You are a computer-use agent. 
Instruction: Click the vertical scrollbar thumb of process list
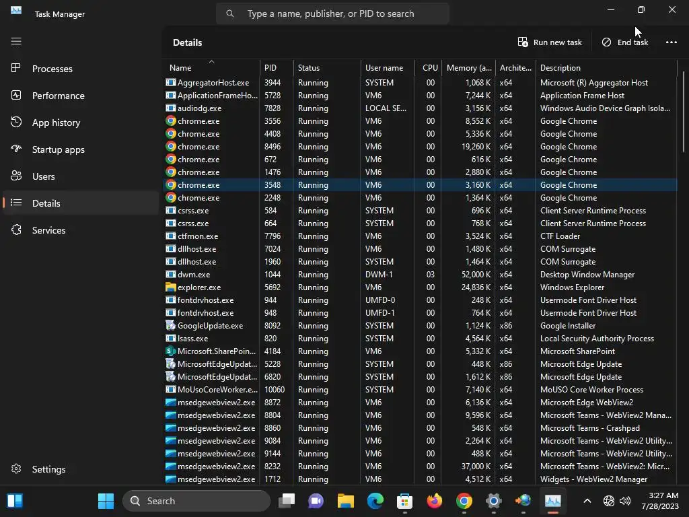684,112
